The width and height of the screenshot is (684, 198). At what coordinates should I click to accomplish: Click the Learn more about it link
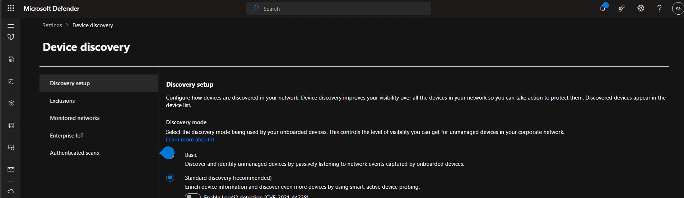pyautogui.click(x=190, y=140)
